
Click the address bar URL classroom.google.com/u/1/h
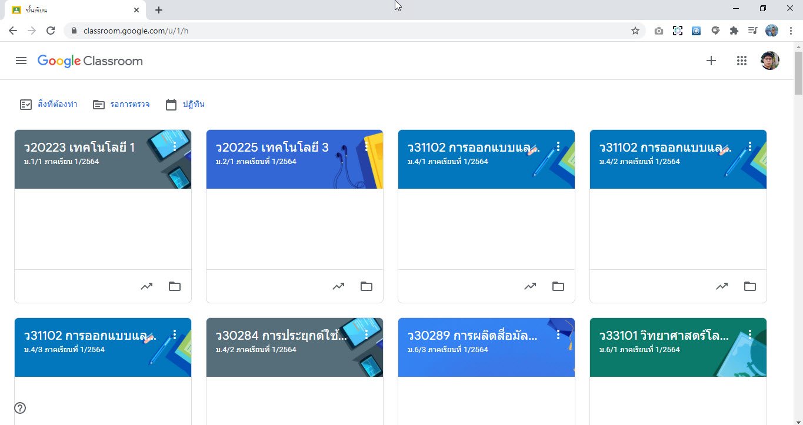coord(136,31)
